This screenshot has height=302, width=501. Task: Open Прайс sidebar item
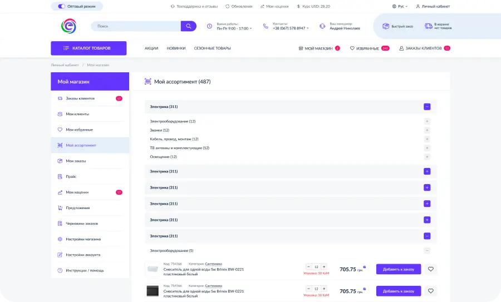coord(90,176)
